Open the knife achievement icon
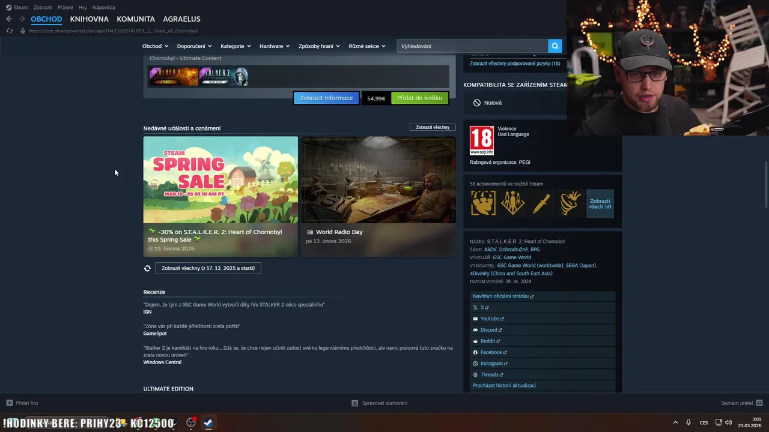Screen dimensions: 769x432 click(x=541, y=203)
